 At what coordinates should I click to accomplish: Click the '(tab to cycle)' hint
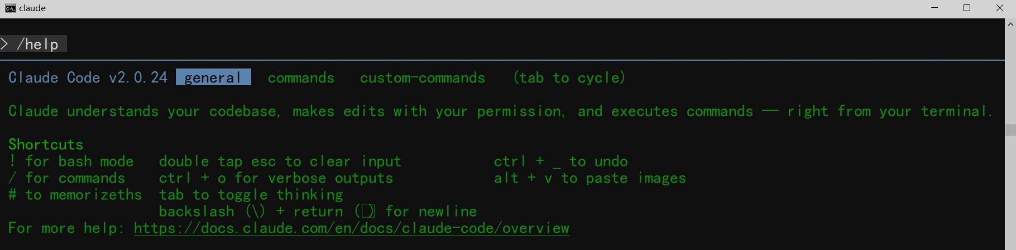tap(569, 77)
